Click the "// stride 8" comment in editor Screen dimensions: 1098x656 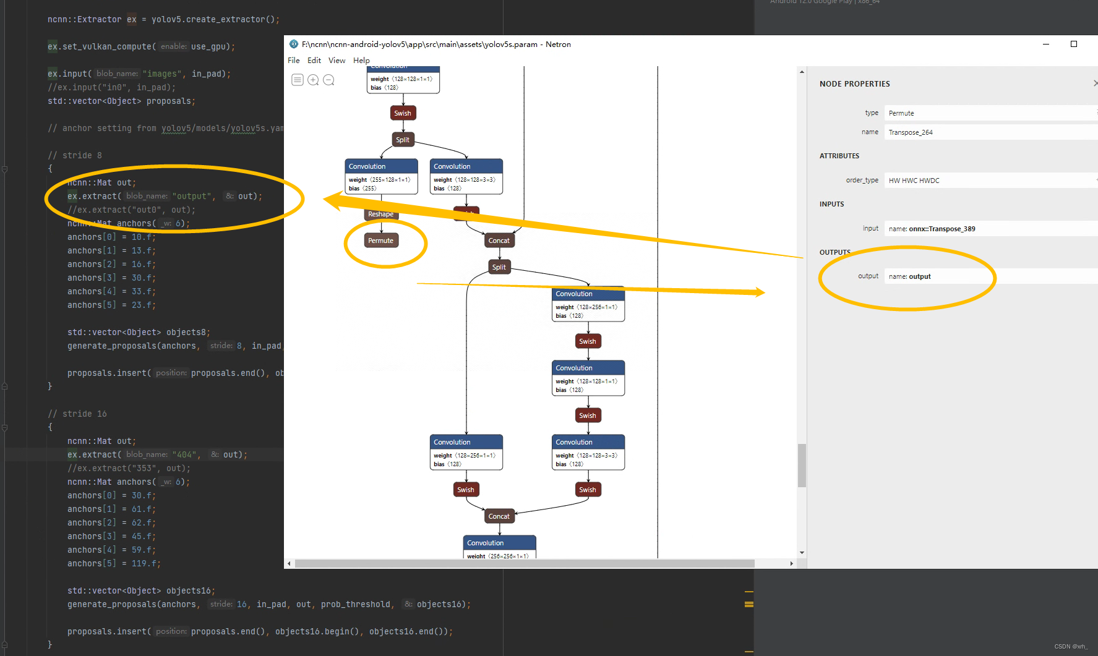(x=75, y=155)
